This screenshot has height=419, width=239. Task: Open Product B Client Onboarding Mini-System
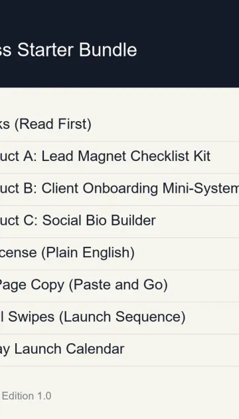[x=119, y=189]
